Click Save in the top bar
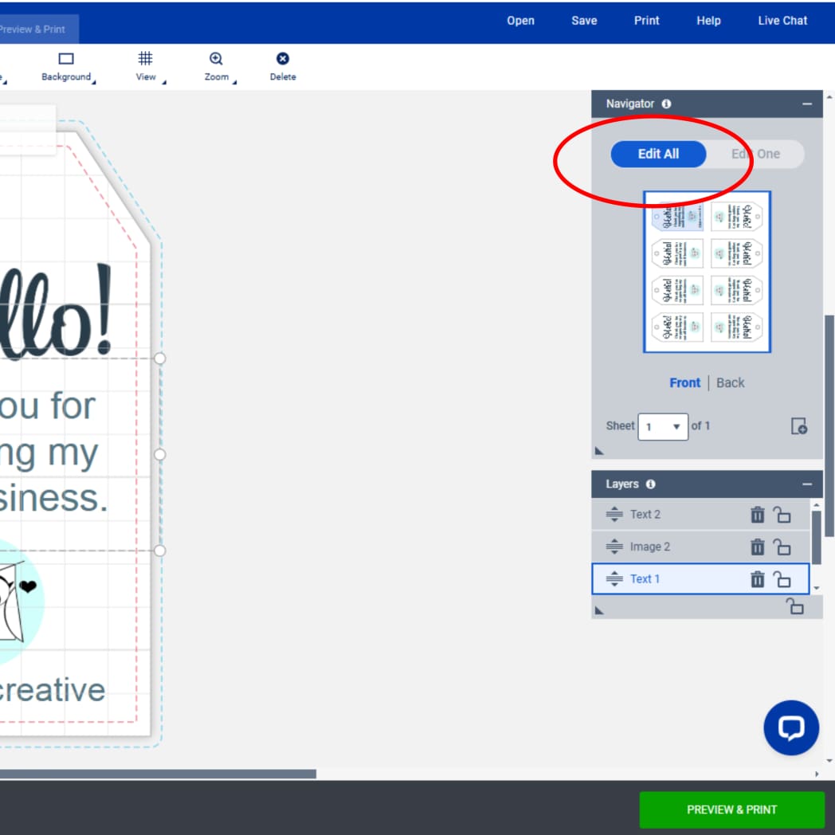This screenshot has width=835, height=835. [584, 21]
